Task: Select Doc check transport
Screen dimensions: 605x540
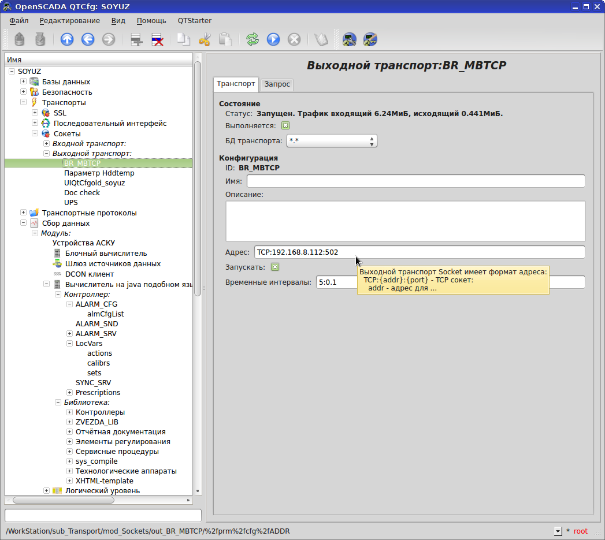Action: 82,192
